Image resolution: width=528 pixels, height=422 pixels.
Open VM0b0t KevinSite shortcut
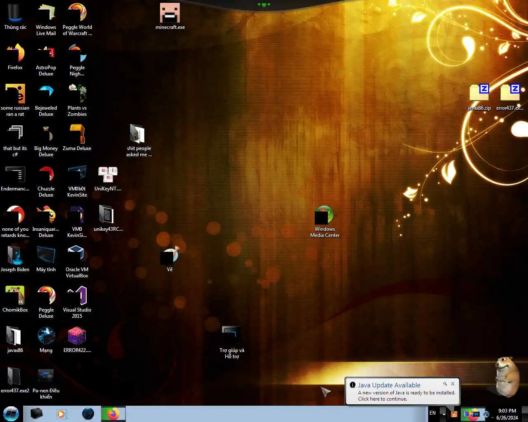77,181
